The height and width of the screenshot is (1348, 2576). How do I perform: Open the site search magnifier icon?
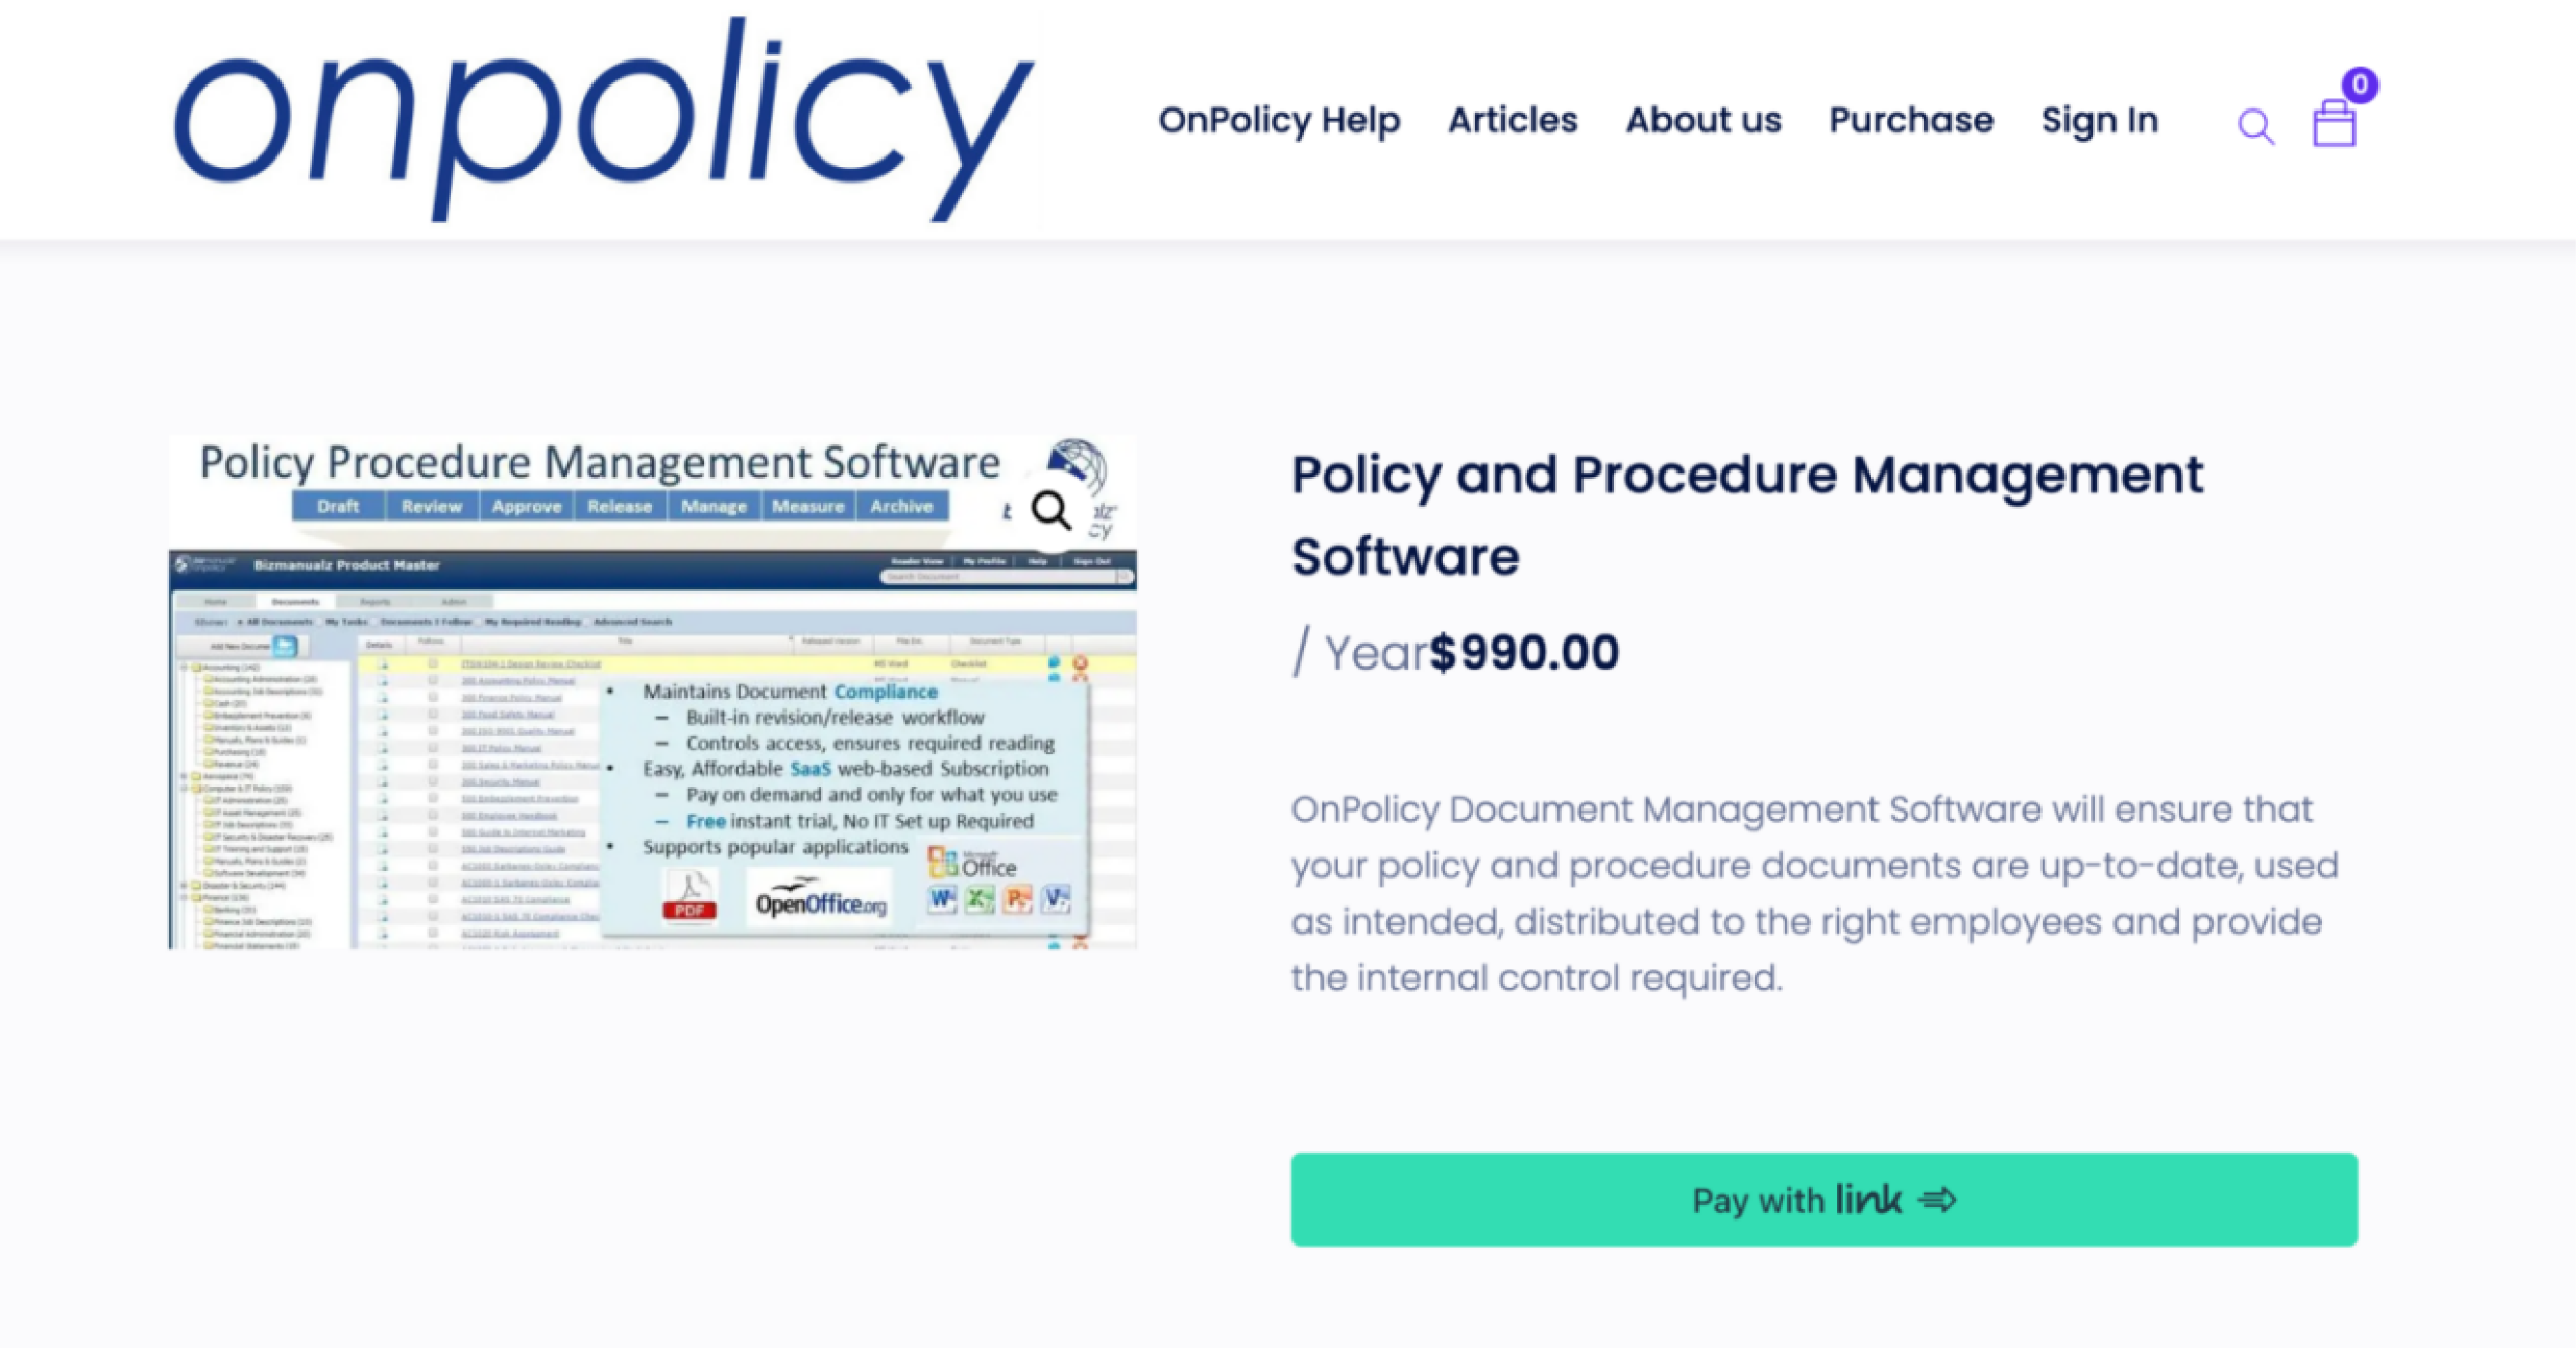(x=2256, y=127)
